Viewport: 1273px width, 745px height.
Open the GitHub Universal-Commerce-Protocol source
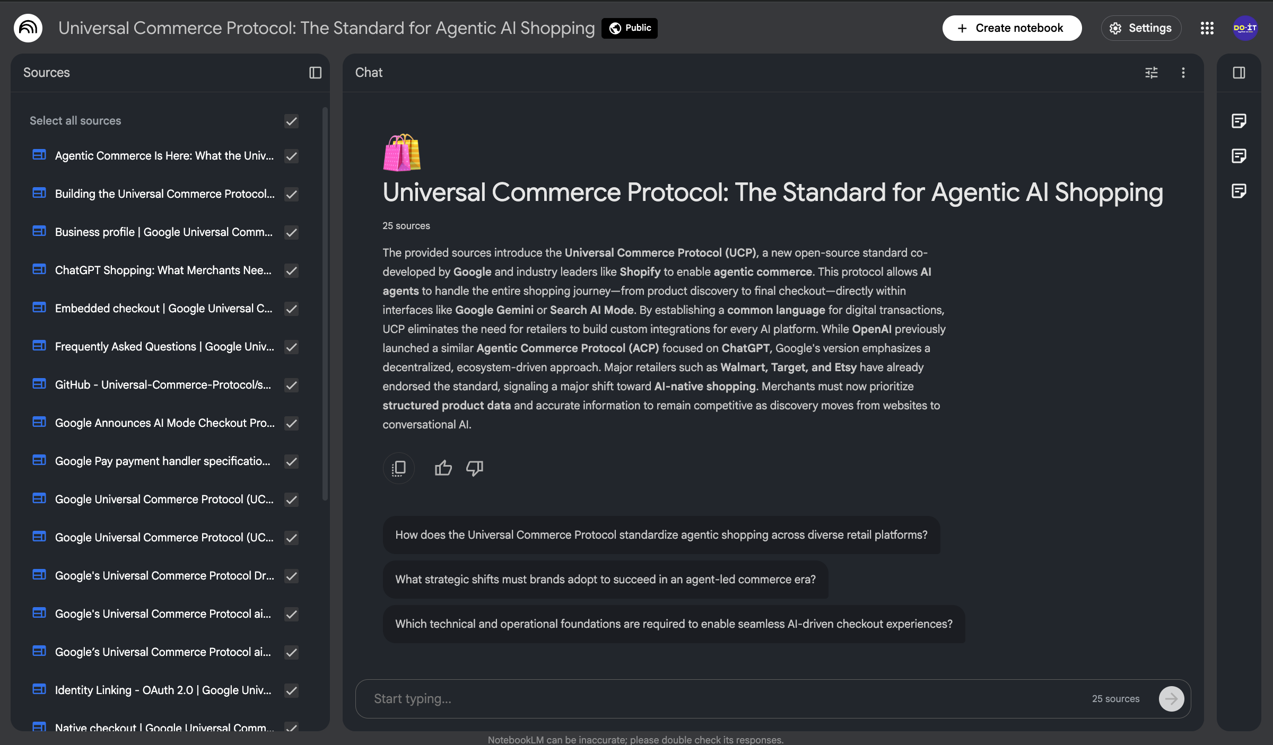click(163, 385)
